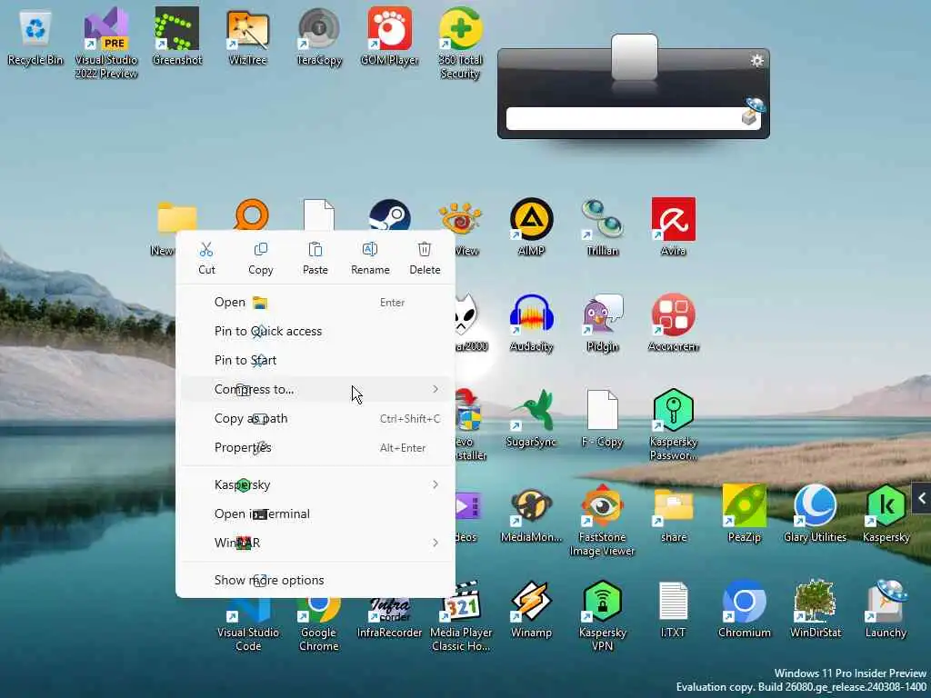Image resolution: width=931 pixels, height=698 pixels.
Task: Click Copy in the context menu
Action: click(x=261, y=258)
